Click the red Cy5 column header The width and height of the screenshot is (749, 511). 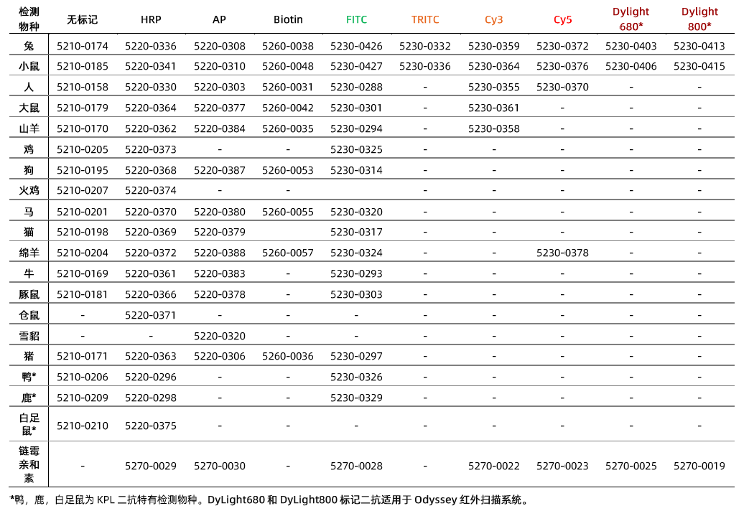[562, 19]
